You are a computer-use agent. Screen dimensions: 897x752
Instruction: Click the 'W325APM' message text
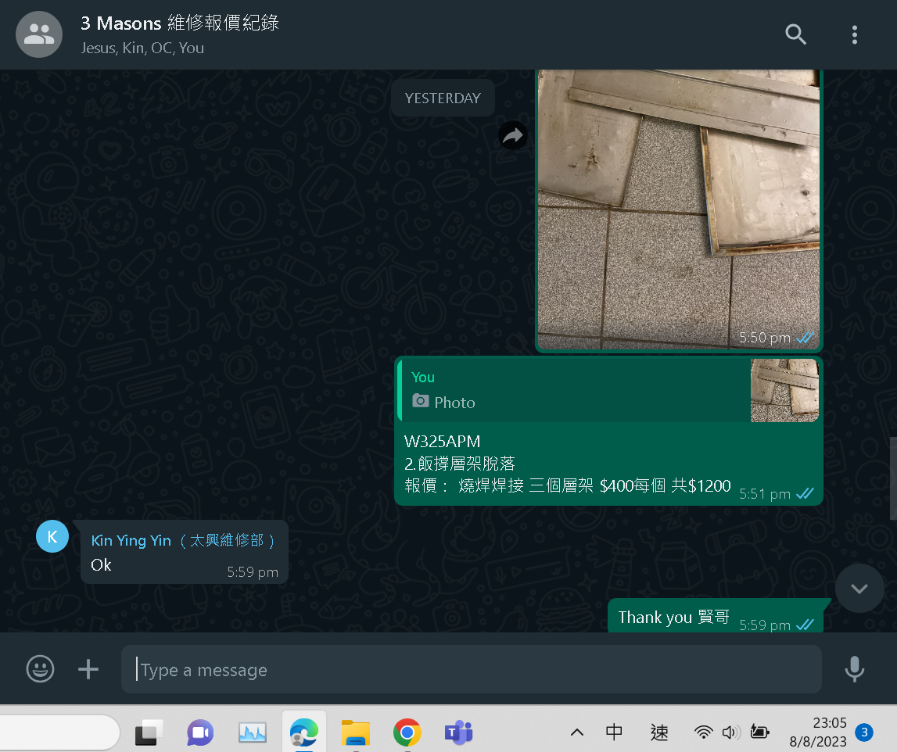[442, 442]
